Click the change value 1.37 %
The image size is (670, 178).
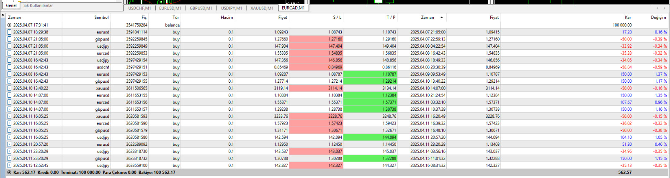pyautogui.click(x=661, y=74)
